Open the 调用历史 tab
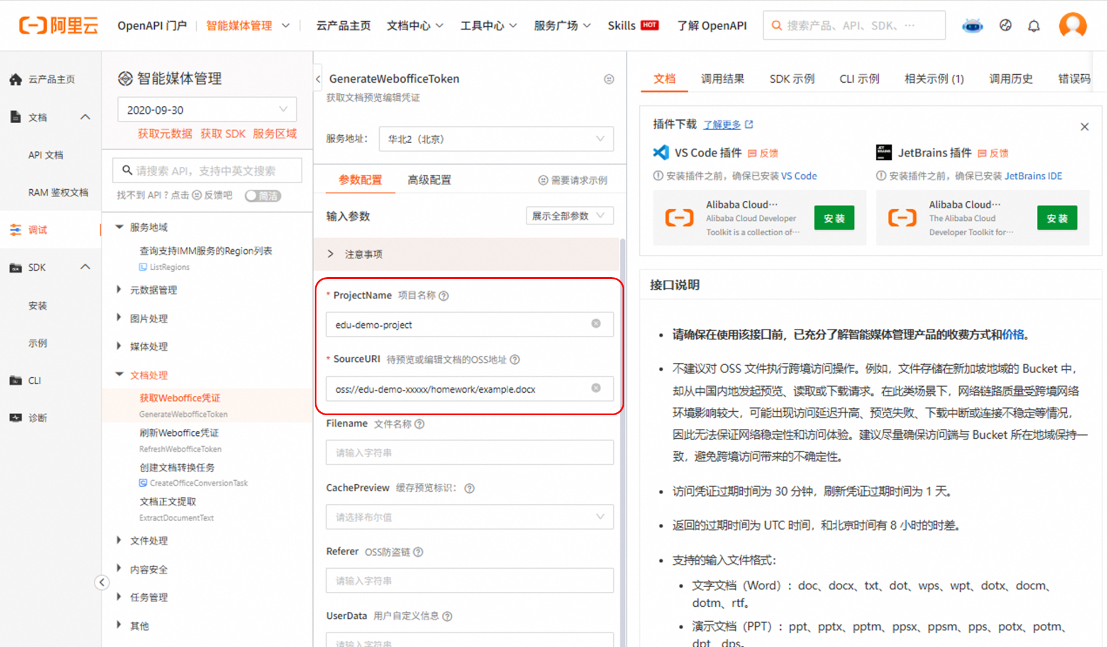The width and height of the screenshot is (1107, 647). (x=1010, y=79)
